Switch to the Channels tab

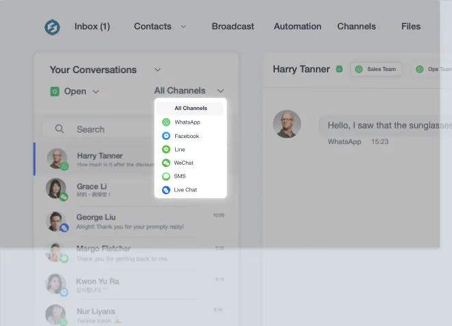tap(356, 27)
